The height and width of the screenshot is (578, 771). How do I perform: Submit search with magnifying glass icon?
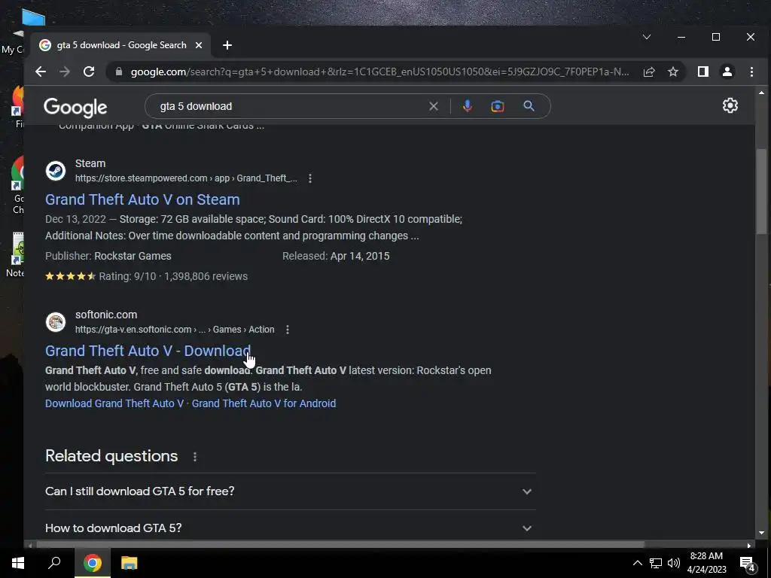tap(529, 106)
